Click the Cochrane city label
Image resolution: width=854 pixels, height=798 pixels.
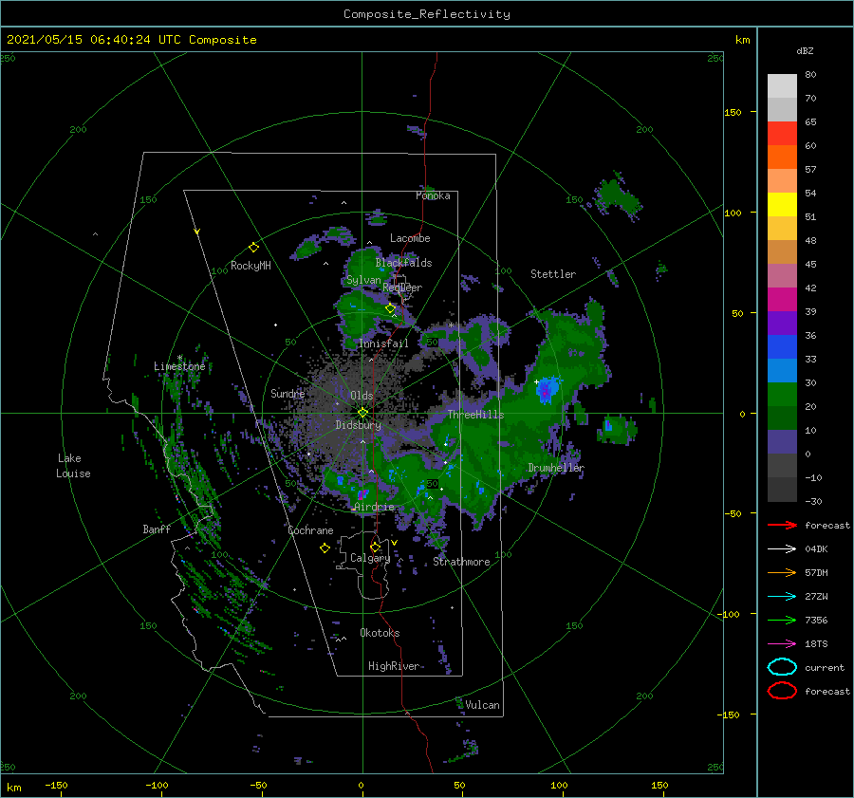click(310, 530)
